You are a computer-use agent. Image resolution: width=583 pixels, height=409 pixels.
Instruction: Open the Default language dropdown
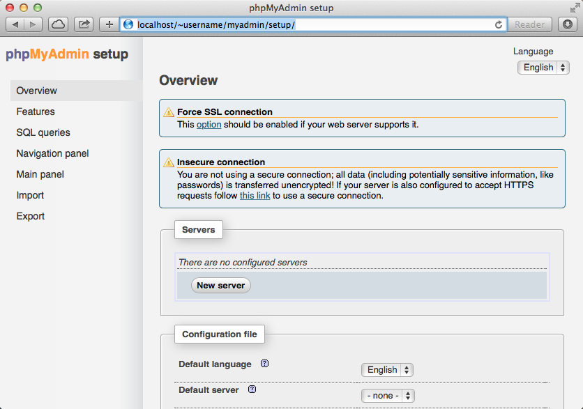pos(387,369)
